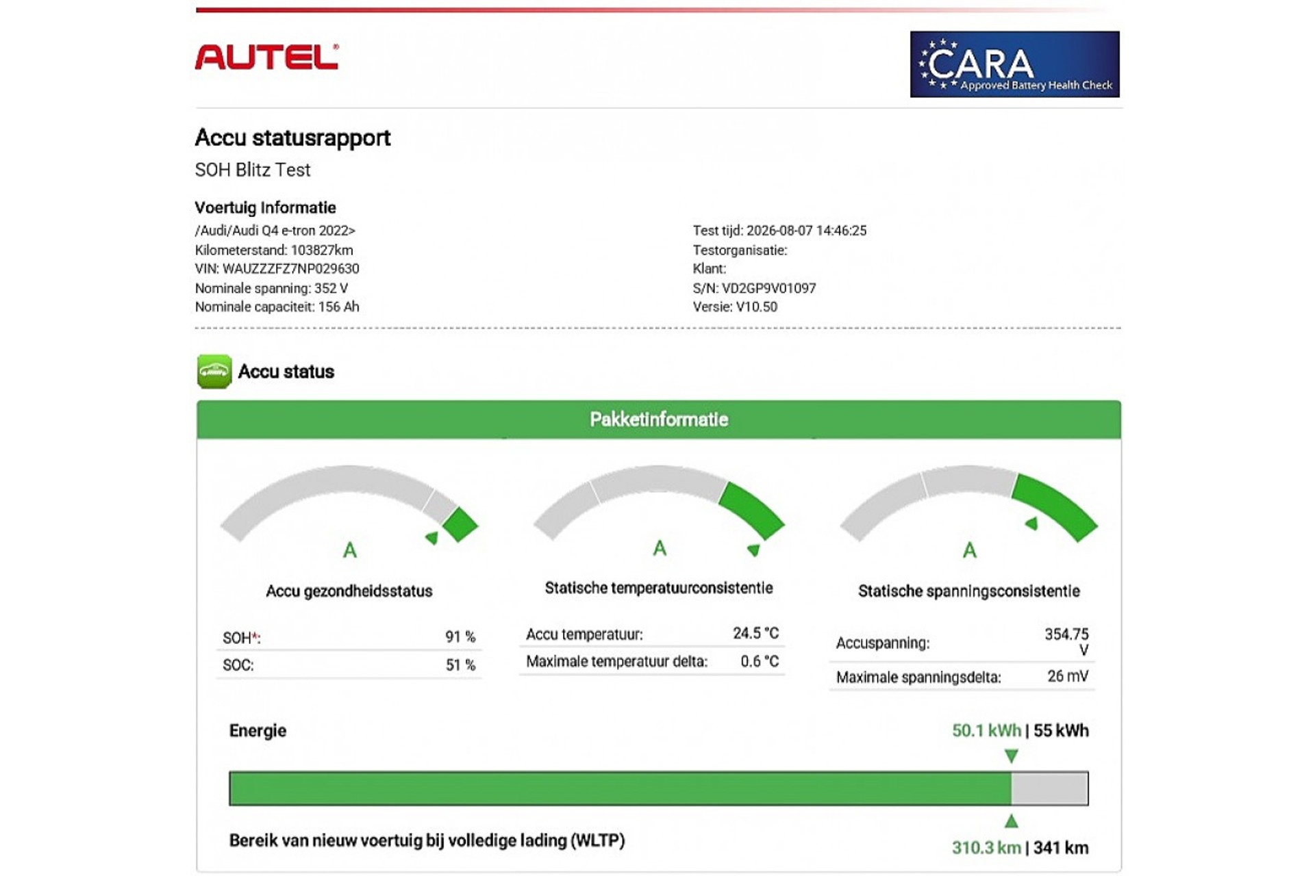The width and height of the screenshot is (1315, 876).
Task: Click the Accu gezondheidsstatus gauge
Action: click(x=349, y=505)
